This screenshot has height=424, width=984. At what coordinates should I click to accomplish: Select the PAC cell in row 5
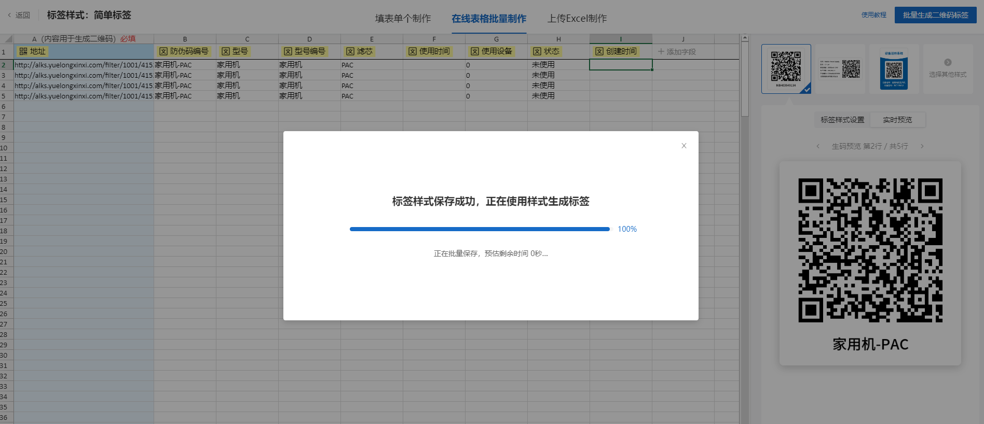pyautogui.click(x=372, y=96)
